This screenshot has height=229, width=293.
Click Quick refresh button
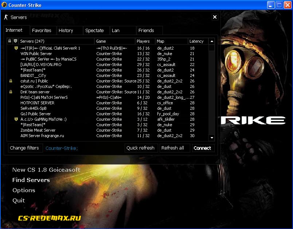click(x=141, y=148)
